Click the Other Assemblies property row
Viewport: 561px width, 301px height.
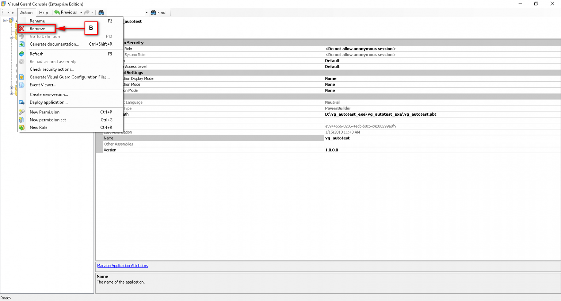pyautogui.click(x=328, y=144)
